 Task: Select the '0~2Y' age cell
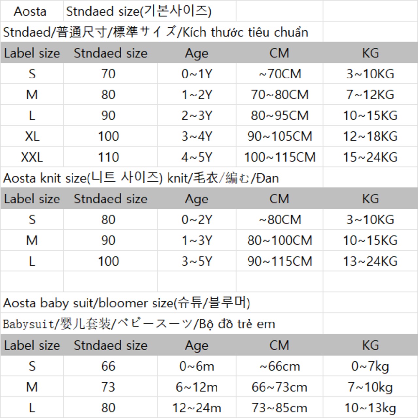(197, 220)
